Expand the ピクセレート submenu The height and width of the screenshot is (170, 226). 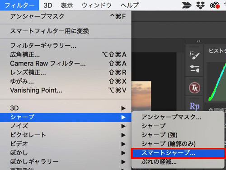pos(66,135)
